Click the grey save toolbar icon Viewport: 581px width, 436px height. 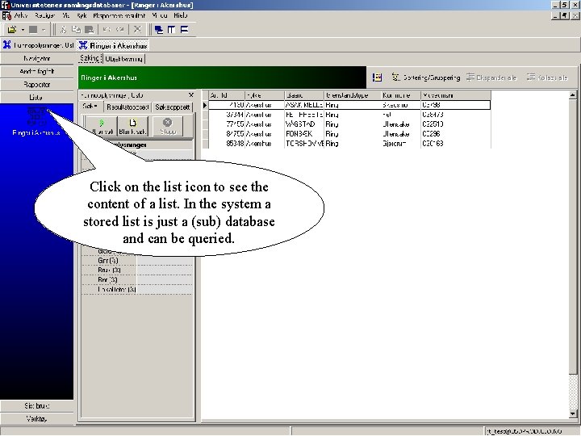click(x=33, y=30)
